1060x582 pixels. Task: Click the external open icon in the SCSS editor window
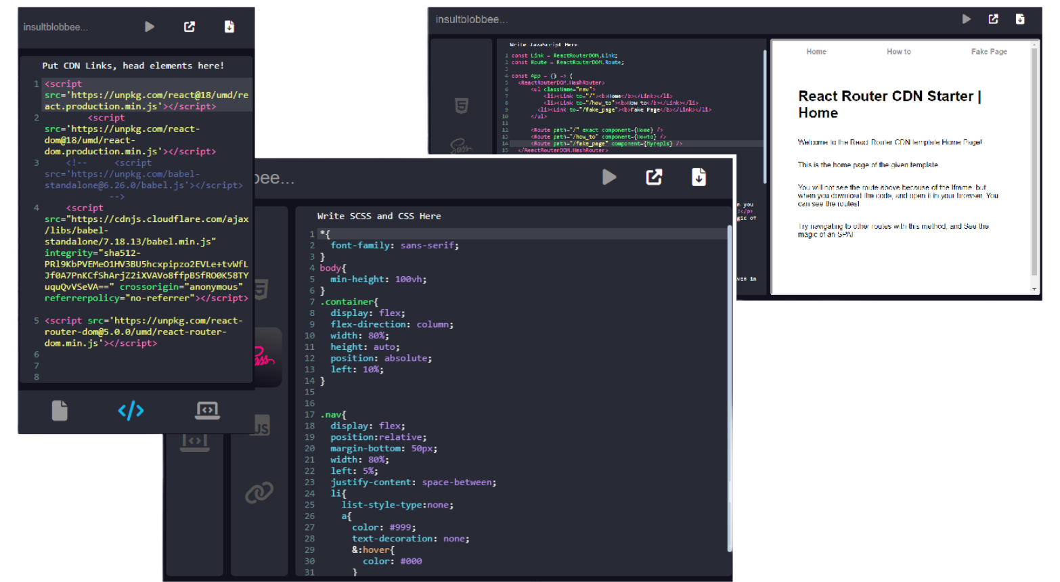(x=654, y=177)
